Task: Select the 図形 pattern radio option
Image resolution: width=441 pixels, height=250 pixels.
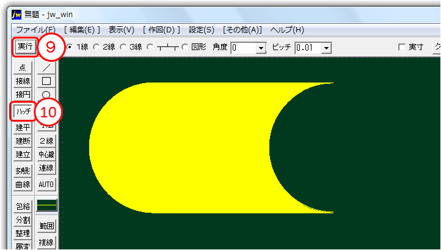Action: [184, 47]
